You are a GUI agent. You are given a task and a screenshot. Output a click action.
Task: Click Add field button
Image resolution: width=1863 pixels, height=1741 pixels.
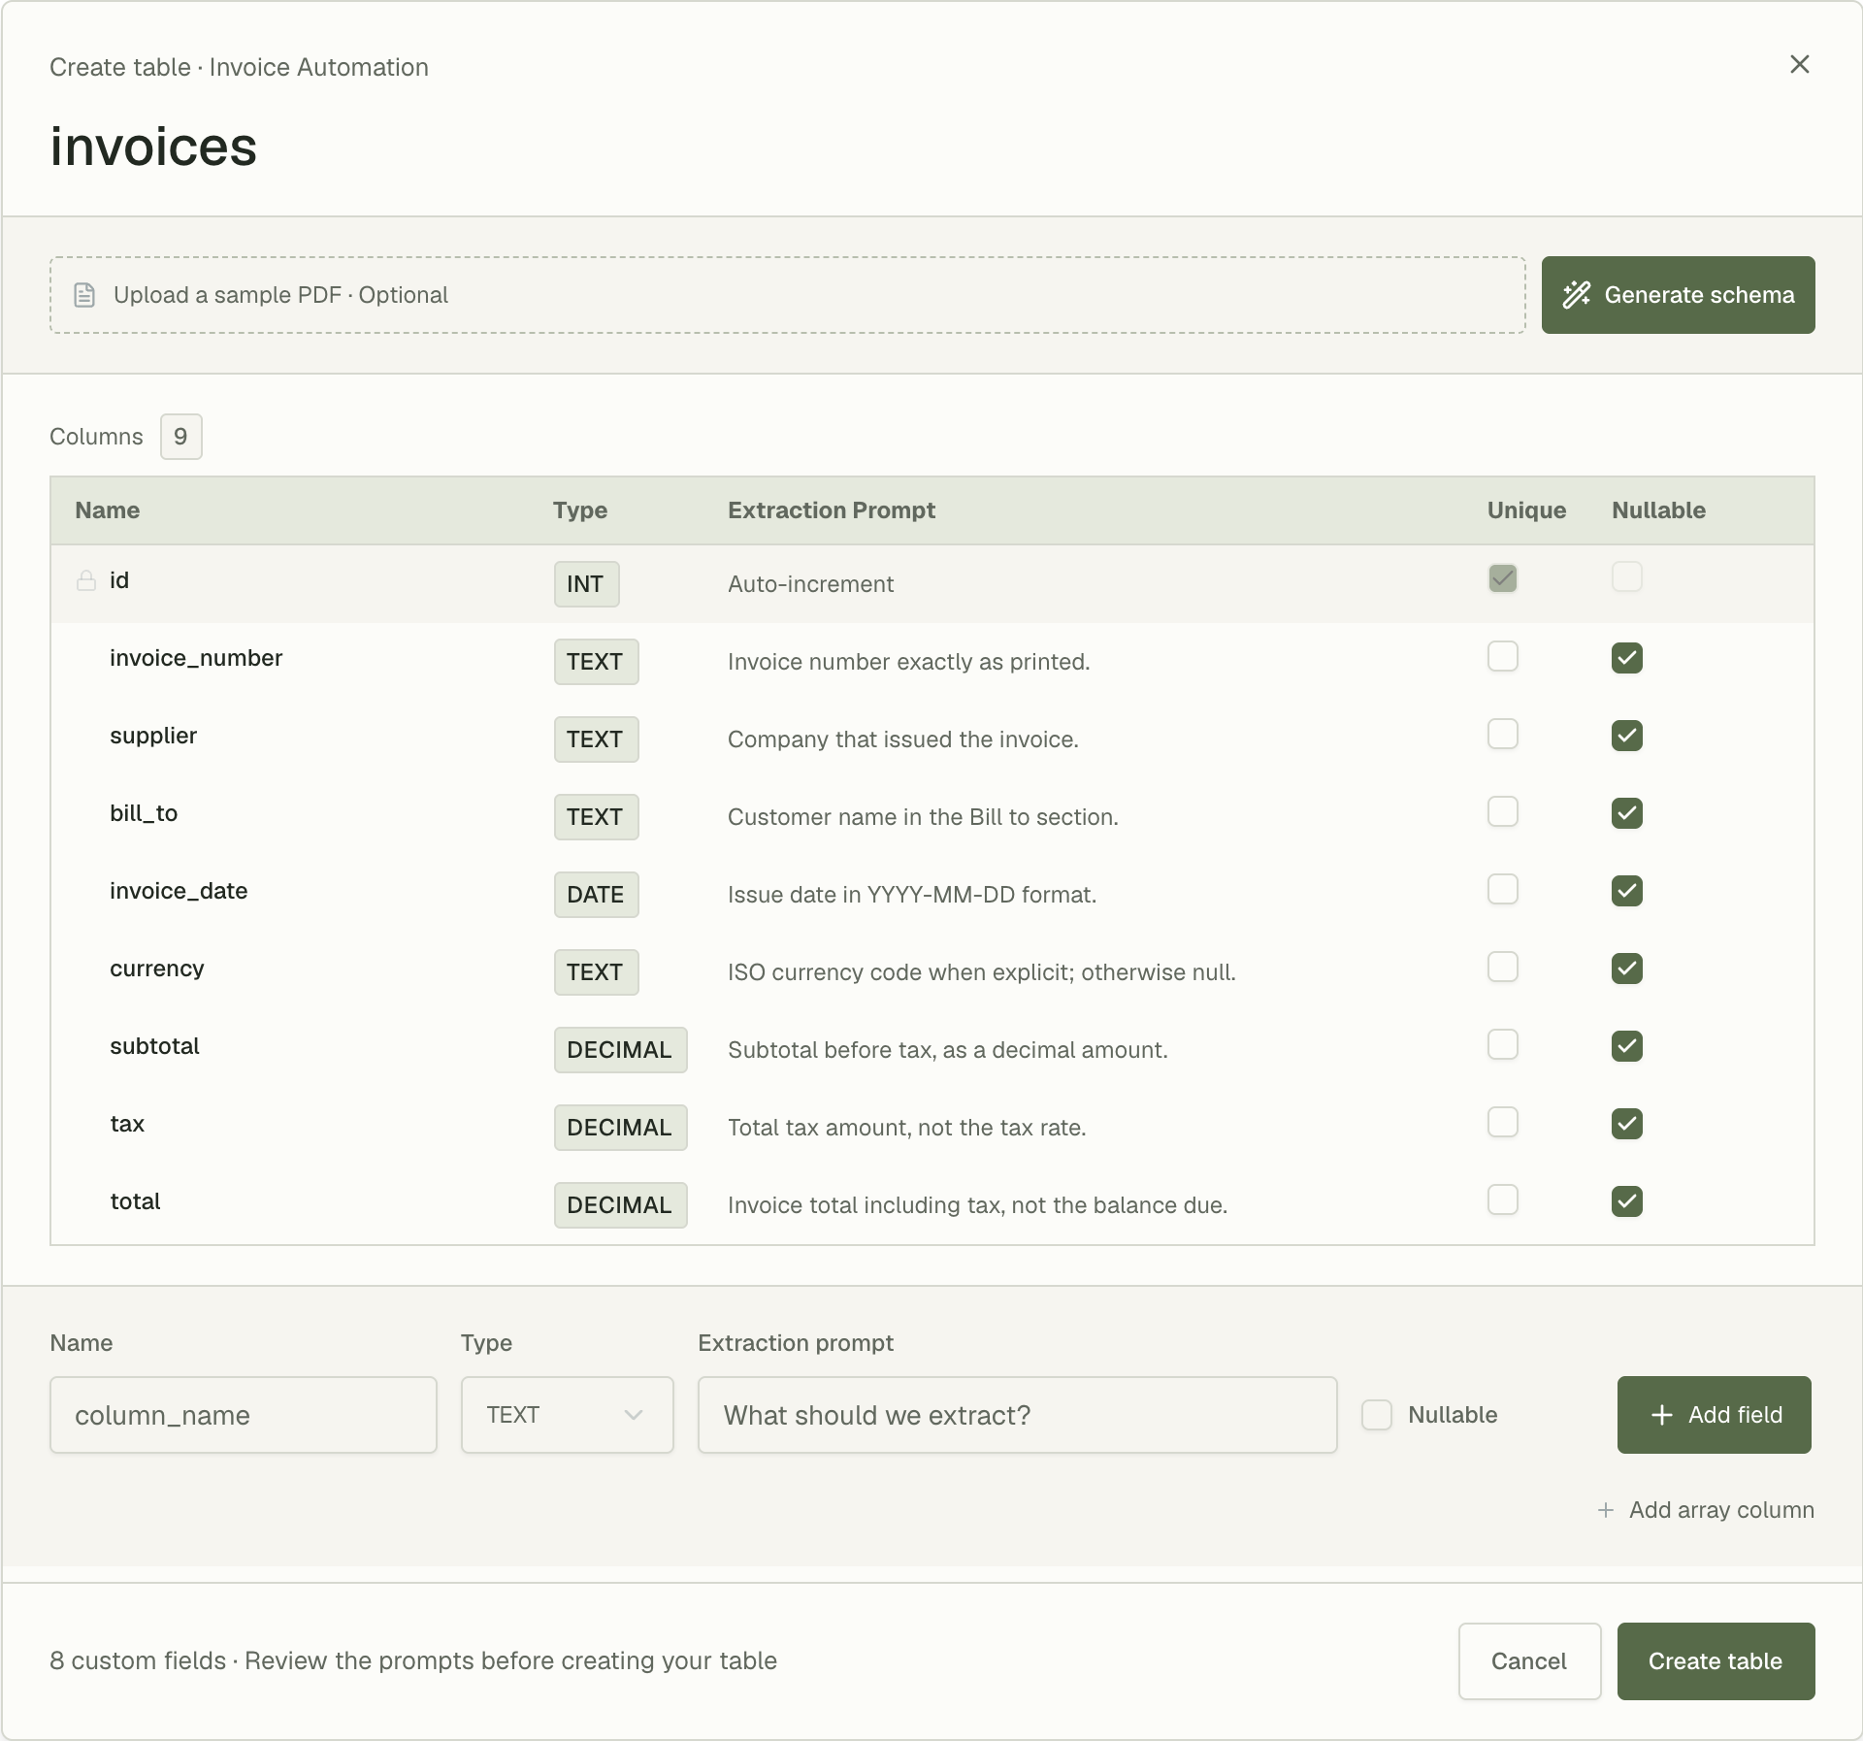pyautogui.click(x=1714, y=1415)
